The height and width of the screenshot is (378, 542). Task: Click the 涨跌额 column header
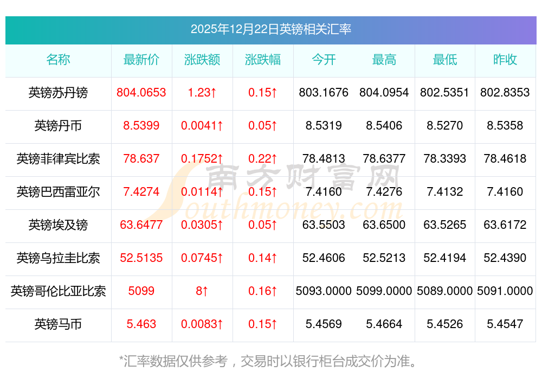[202, 60]
